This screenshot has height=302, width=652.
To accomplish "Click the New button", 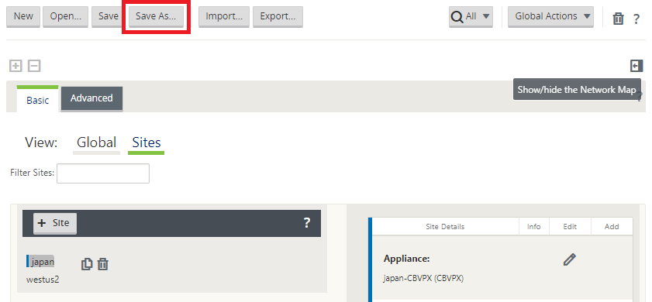I will (23, 16).
